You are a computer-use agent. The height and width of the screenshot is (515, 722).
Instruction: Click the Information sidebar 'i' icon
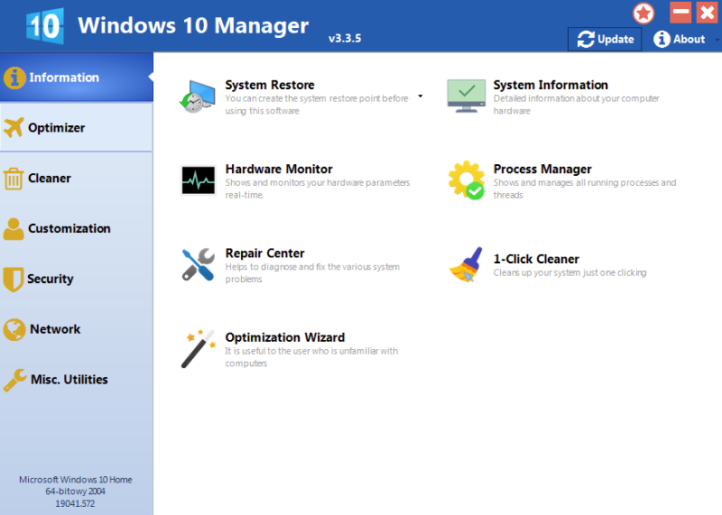14,78
